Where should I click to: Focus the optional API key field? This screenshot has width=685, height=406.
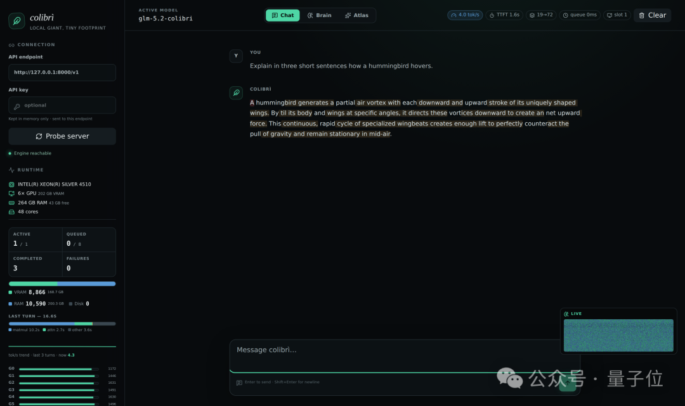pos(62,105)
